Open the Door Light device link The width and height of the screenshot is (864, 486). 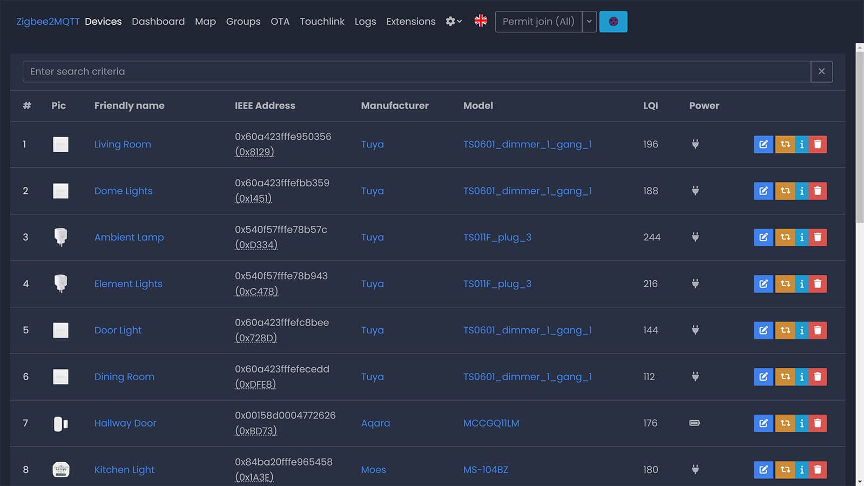click(118, 330)
